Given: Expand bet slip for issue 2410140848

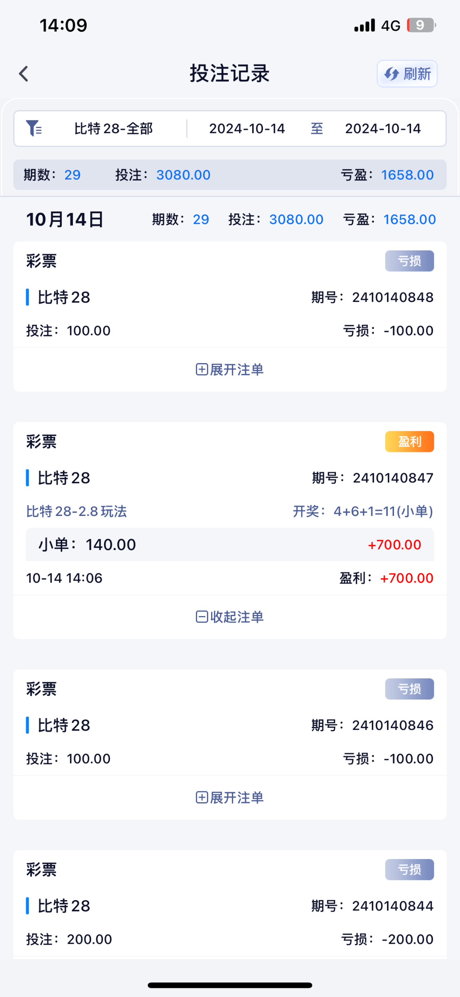Looking at the screenshot, I should (x=230, y=369).
